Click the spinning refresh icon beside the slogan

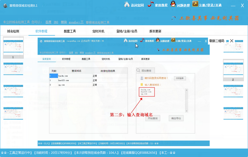(174, 19)
